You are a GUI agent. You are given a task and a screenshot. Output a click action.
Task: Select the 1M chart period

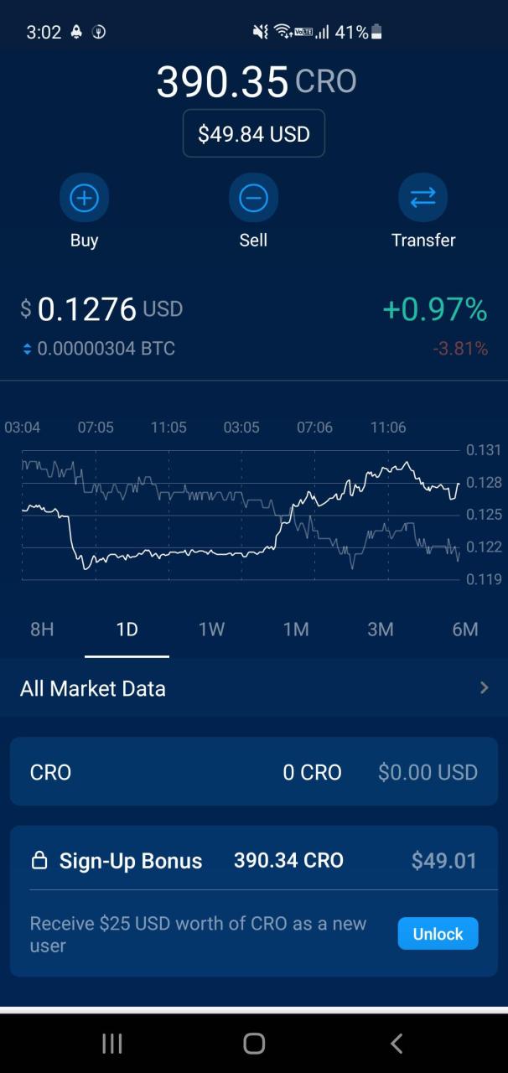point(296,629)
